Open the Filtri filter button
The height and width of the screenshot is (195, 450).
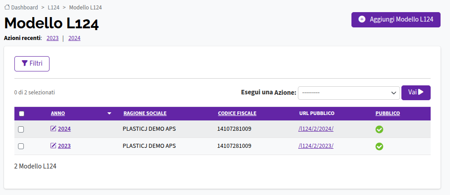tap(32, 63)
